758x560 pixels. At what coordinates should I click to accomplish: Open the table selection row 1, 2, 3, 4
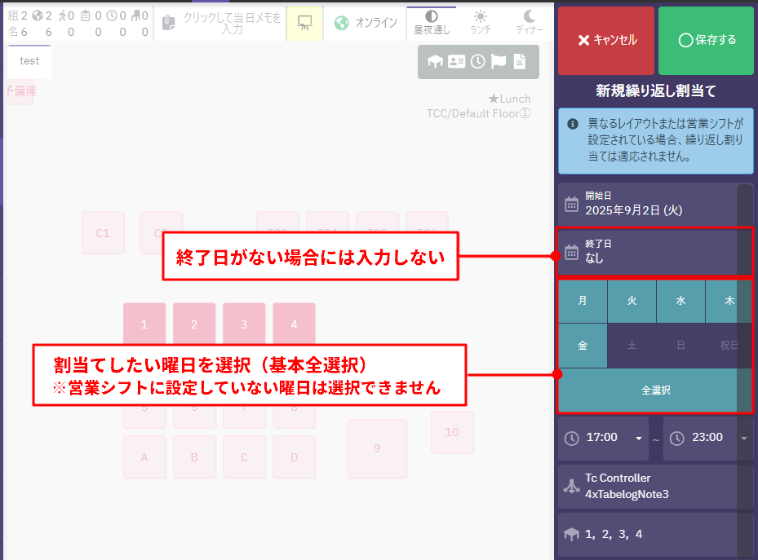(x=655, y=535)
